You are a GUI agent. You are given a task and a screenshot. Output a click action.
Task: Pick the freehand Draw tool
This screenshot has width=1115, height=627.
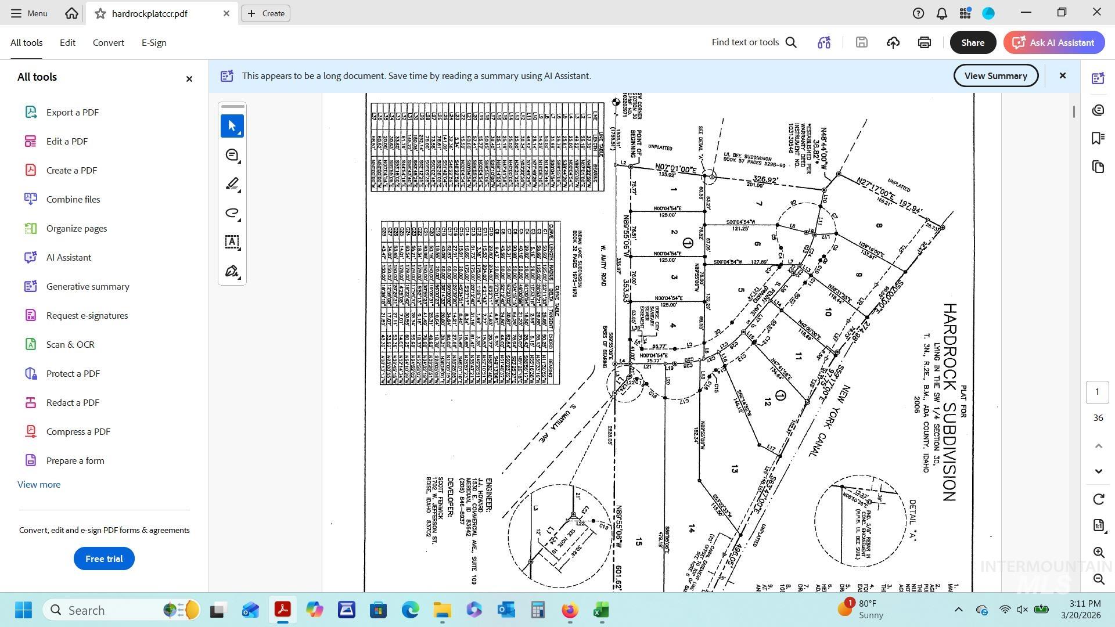[x=232, y=213]
